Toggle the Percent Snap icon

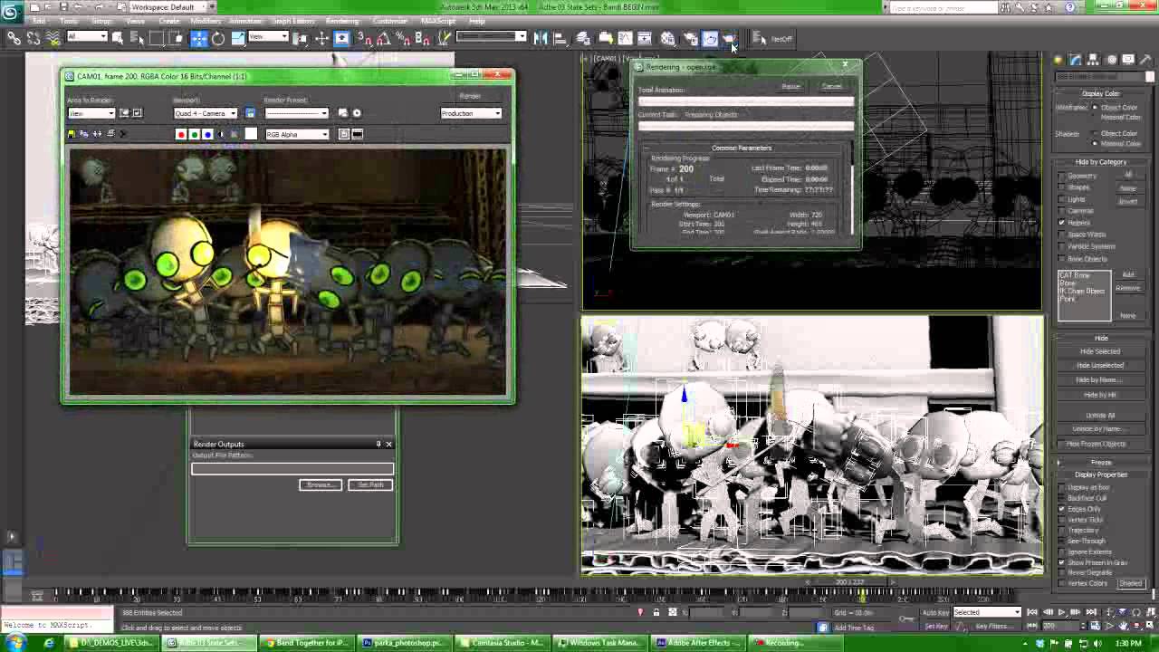point(402,38)
